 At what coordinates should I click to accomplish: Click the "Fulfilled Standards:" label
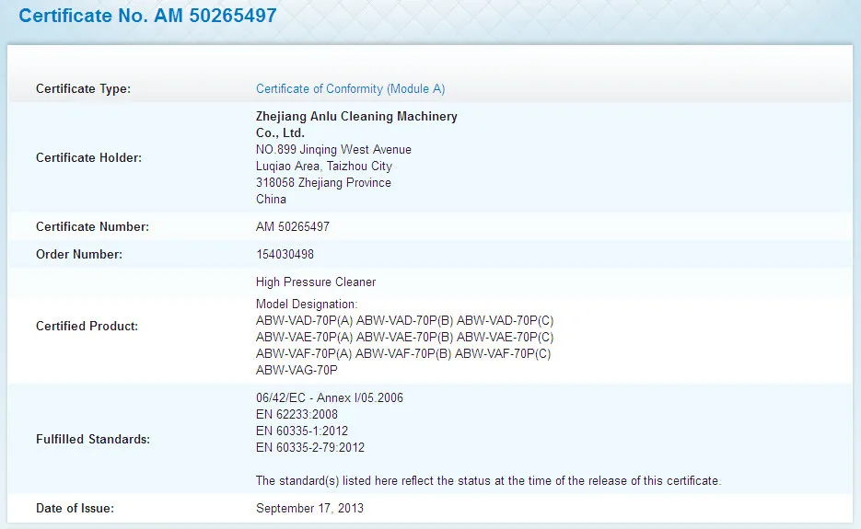pos(93,439)
